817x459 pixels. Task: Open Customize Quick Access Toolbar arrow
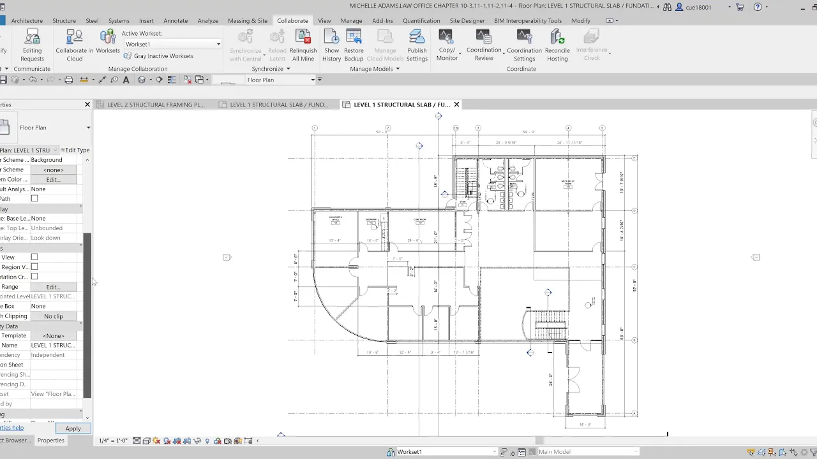click(x=319, y=80)
